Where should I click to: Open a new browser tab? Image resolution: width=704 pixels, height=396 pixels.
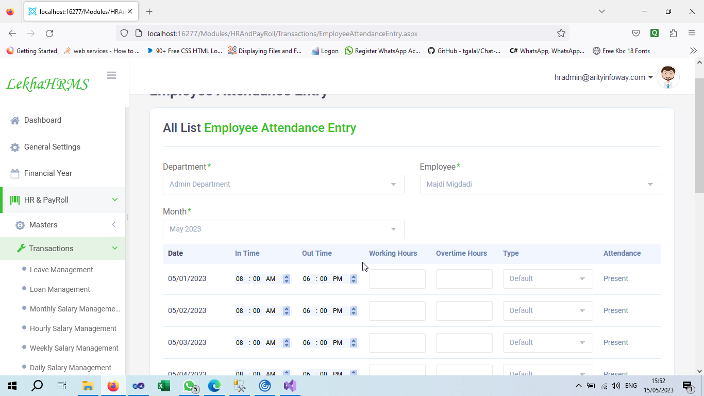(x=149, y=11)
